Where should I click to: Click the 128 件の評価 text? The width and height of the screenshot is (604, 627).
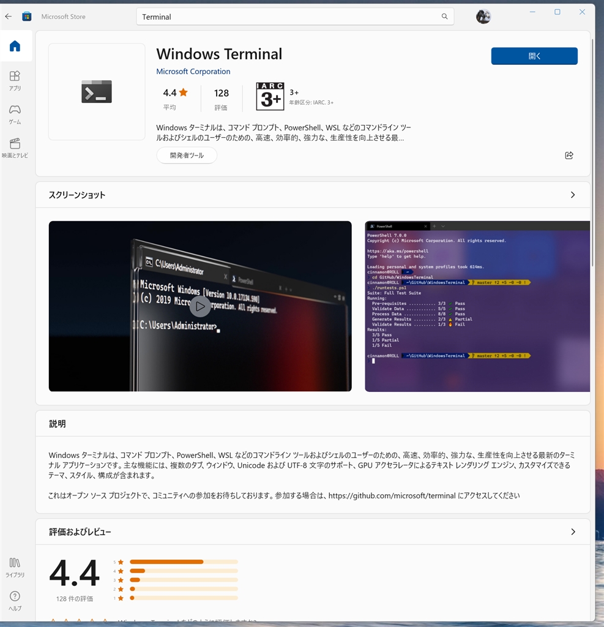click(74, 599)
